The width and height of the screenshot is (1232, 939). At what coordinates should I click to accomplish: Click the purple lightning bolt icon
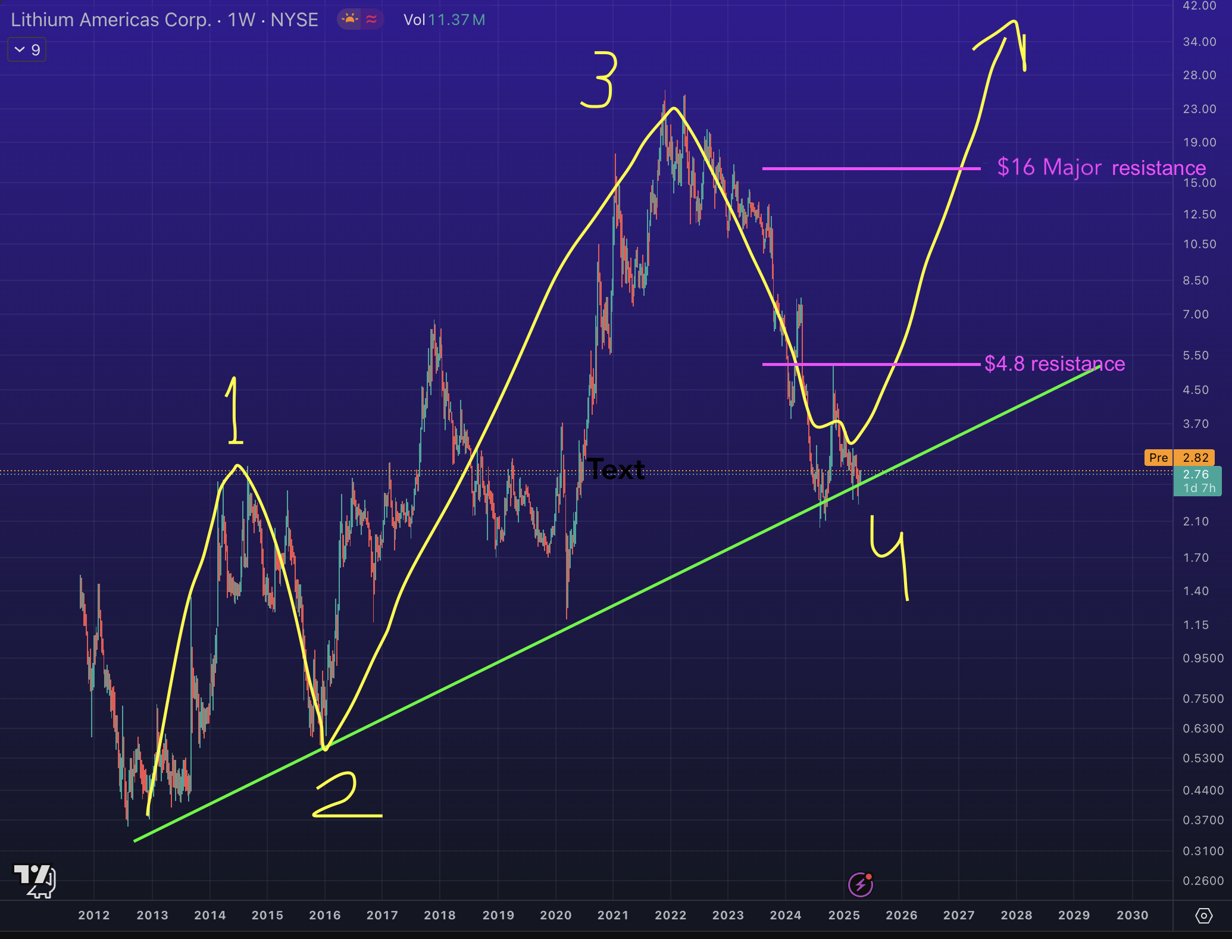[x=860, y=885]
